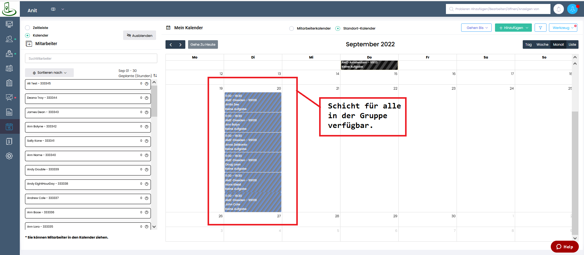584x255 pixels.
Task: Open the Sortieren nach dropdown
Action: 49,73
